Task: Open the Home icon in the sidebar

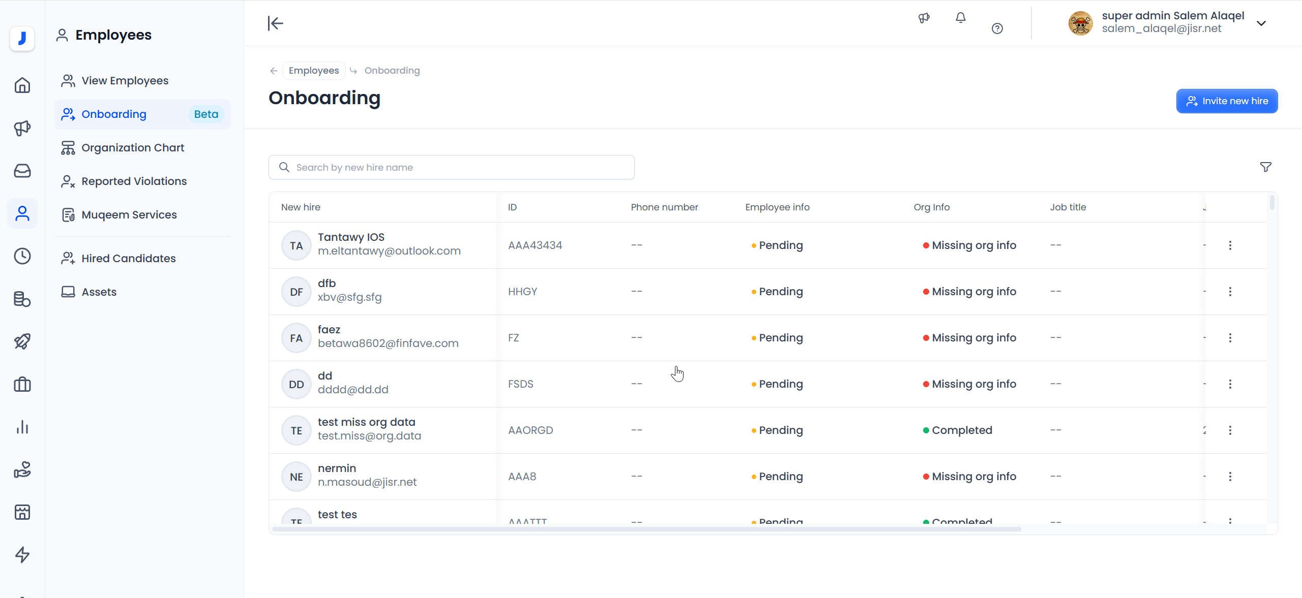Action: click(22, 85)
